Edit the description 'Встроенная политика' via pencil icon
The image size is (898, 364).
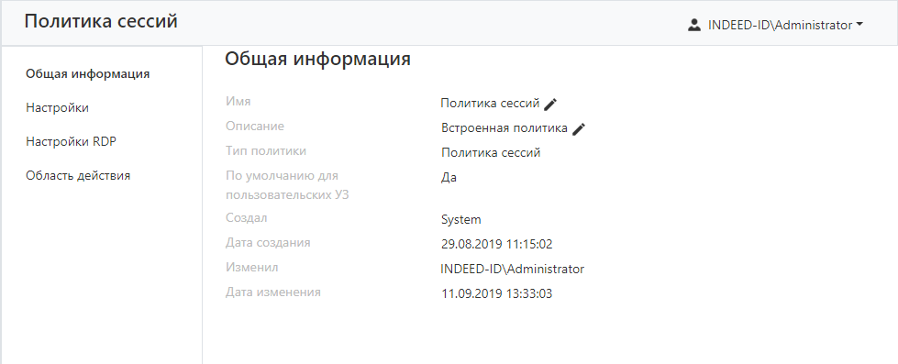tap(579, 128)
